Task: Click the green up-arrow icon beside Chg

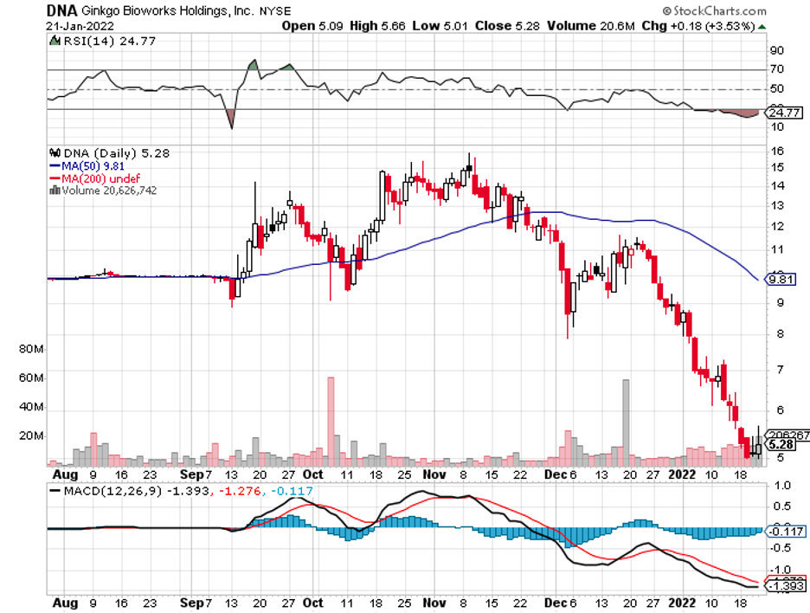Action: (x=762, y=26)
